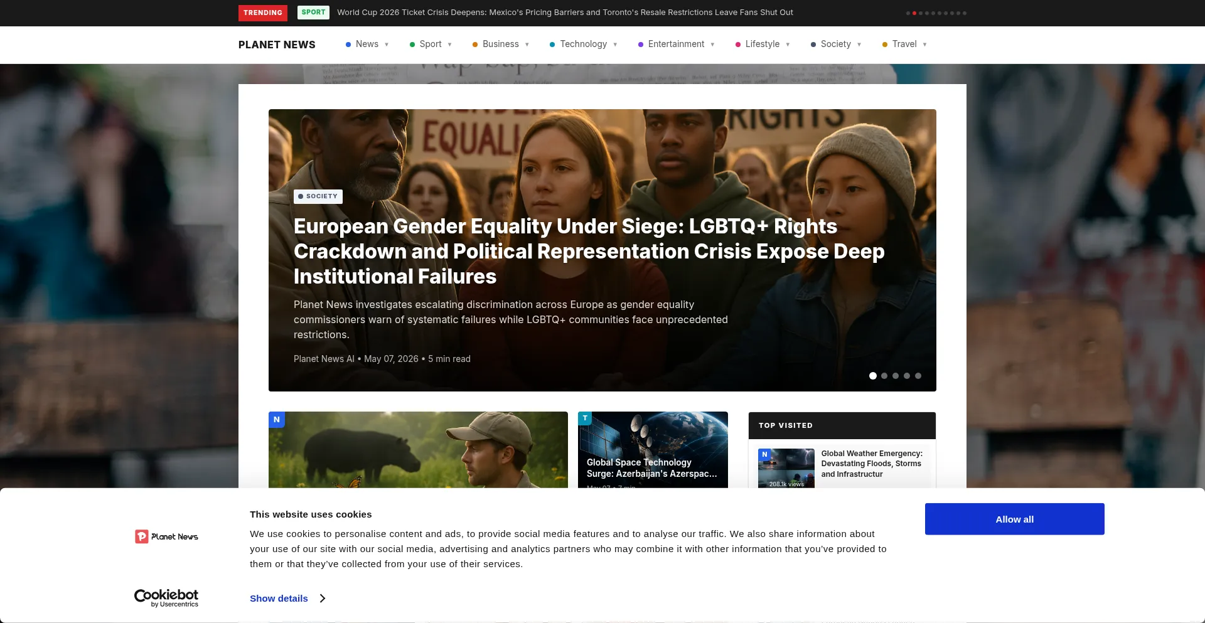Open the SPORT tag in the ticker
This screenshot has width=1205, height=623.
[x=313, y=13]
